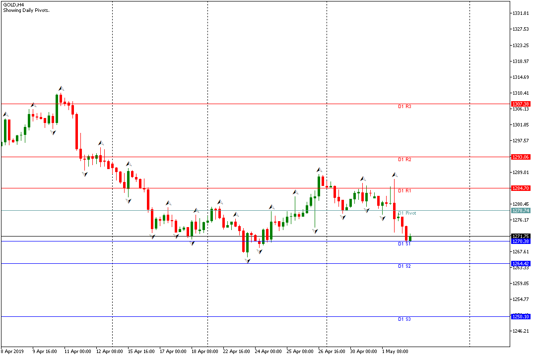Click the up fractal arrow above the 11 Apr high

(61, 88)
